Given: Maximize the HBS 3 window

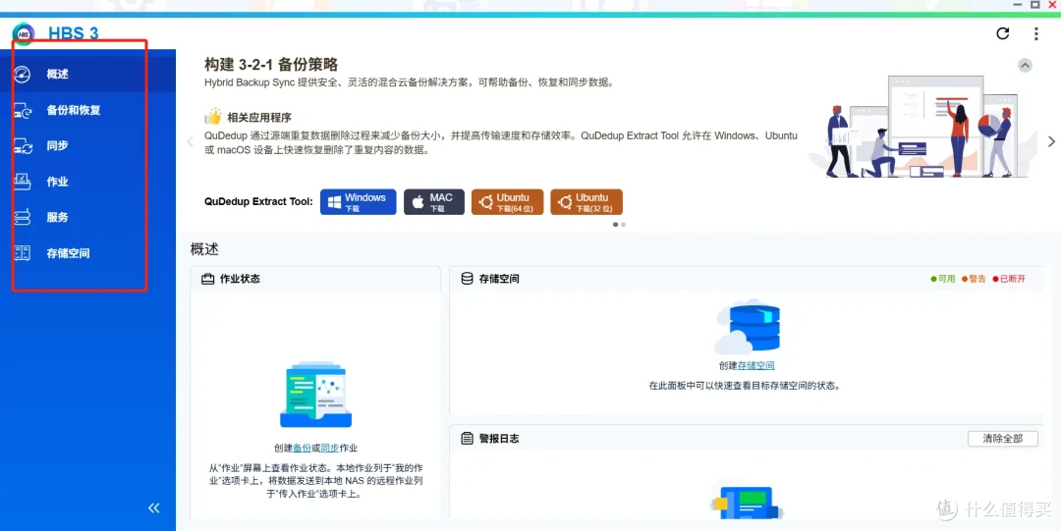Looking at the screenshot, I should click(1035, 5).
